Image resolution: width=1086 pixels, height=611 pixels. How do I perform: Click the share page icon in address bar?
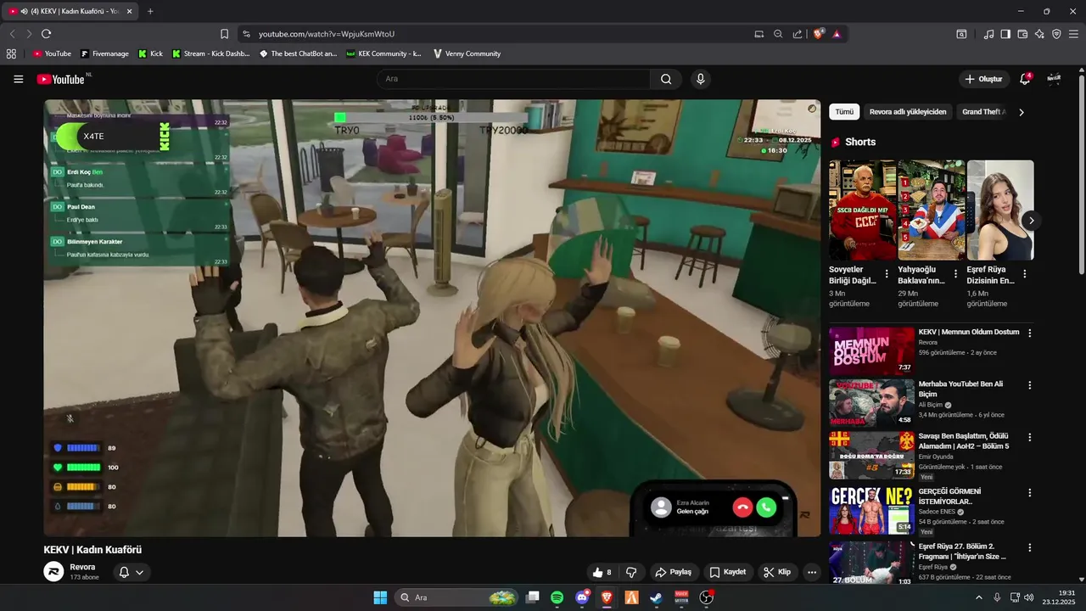pyautogui.click(x=798, y=34)
